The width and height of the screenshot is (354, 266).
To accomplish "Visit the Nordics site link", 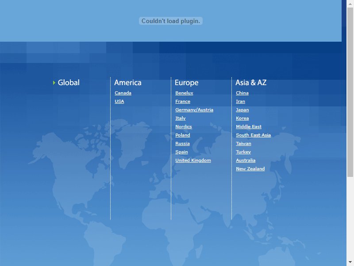I will pyautogui.click(x=184, y=127).
